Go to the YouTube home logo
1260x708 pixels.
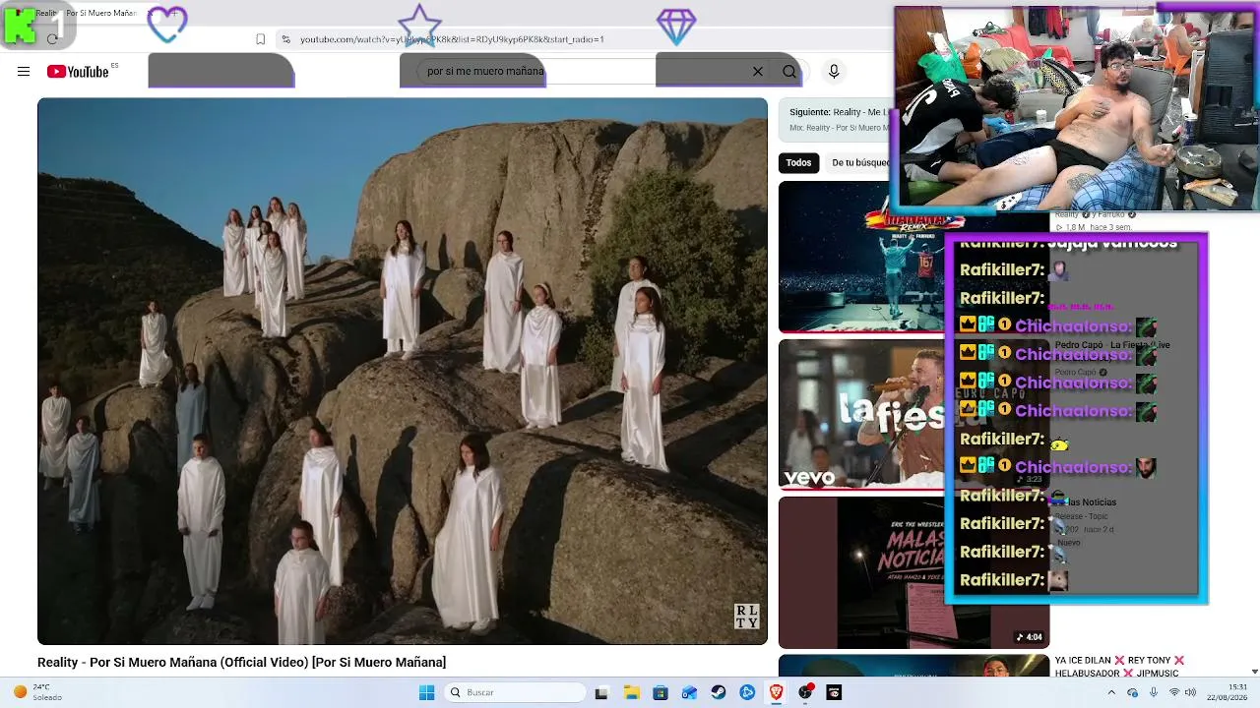click(x=78, y=71)
